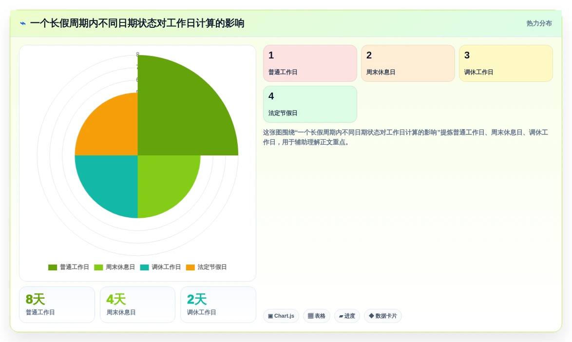Select the 2天 调休工作日 stat card
Viewport: 572px width, 342px height.
tap(218, 305)
